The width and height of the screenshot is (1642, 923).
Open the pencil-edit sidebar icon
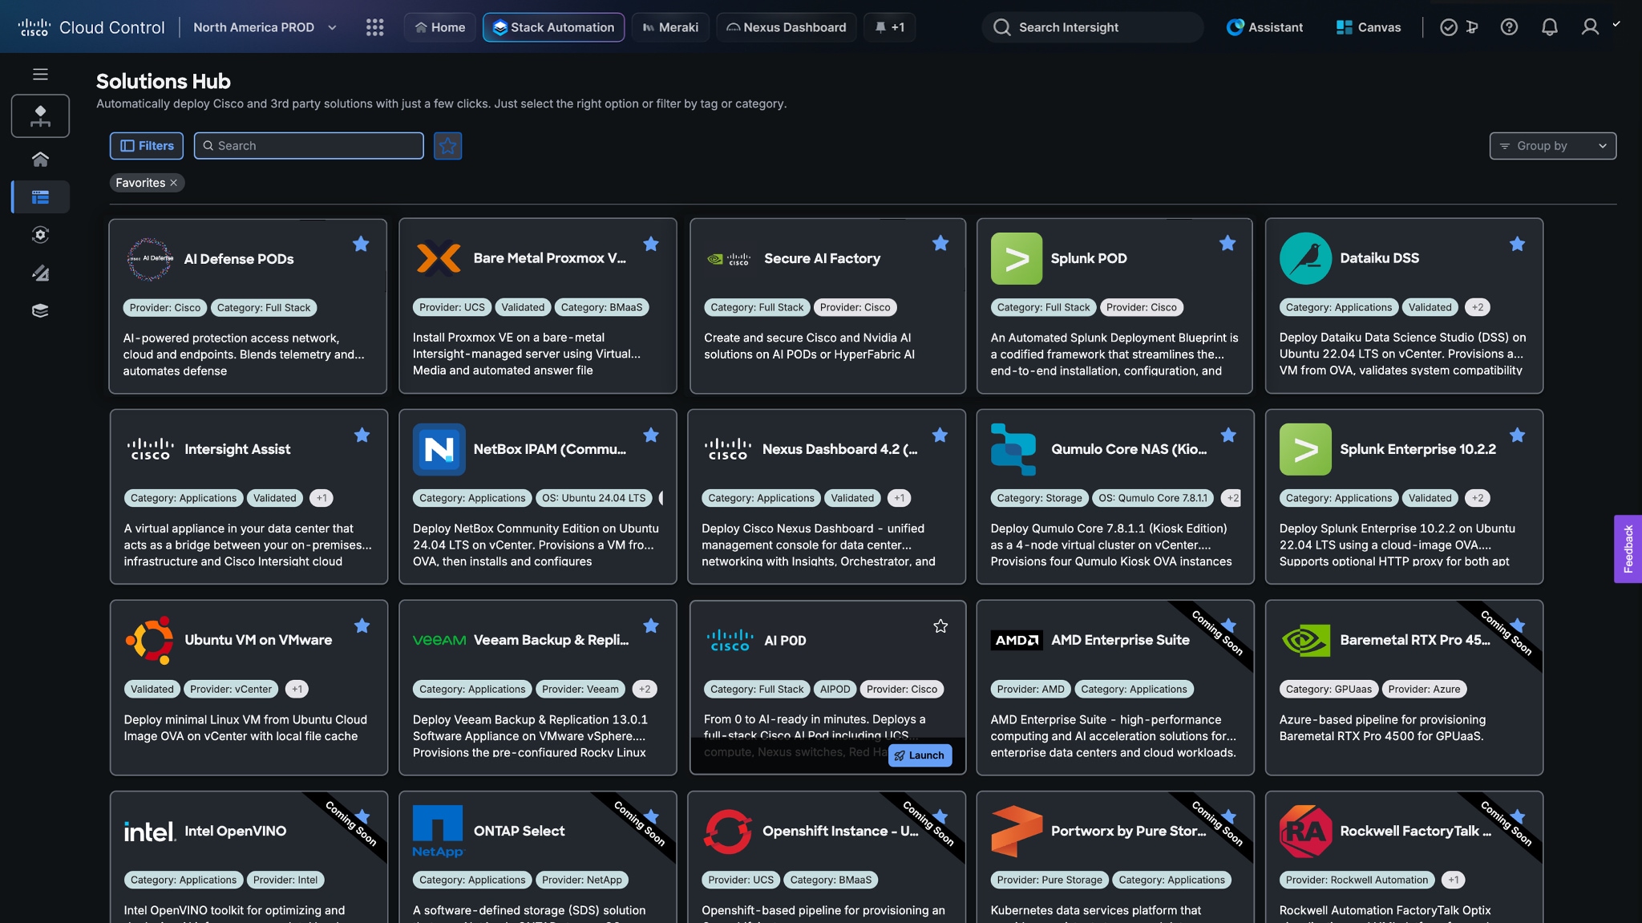click(40, 273)
